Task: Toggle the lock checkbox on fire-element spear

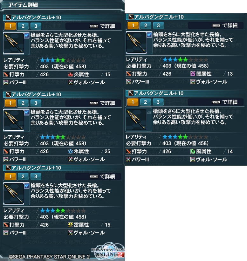Action: (27, 36)
